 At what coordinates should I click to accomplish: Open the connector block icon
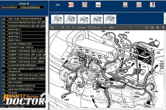pos(85,5)
